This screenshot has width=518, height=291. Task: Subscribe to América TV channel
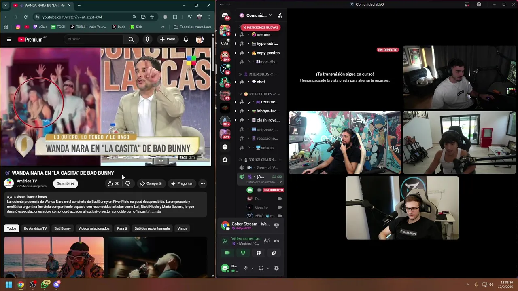(66, 183)
